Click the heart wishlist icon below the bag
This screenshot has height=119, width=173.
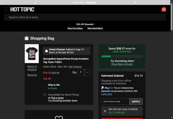(59, 117)
